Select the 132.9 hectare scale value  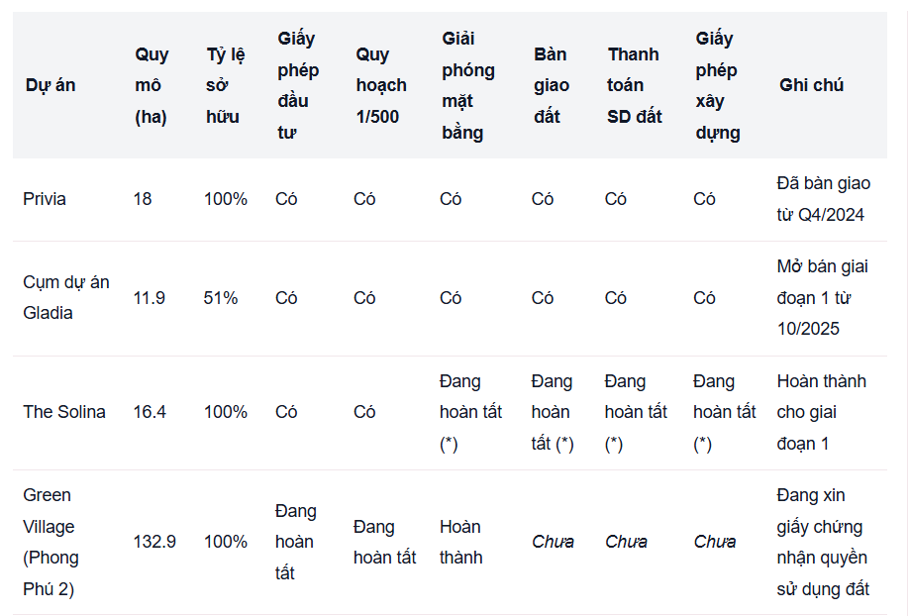[154, 542]
